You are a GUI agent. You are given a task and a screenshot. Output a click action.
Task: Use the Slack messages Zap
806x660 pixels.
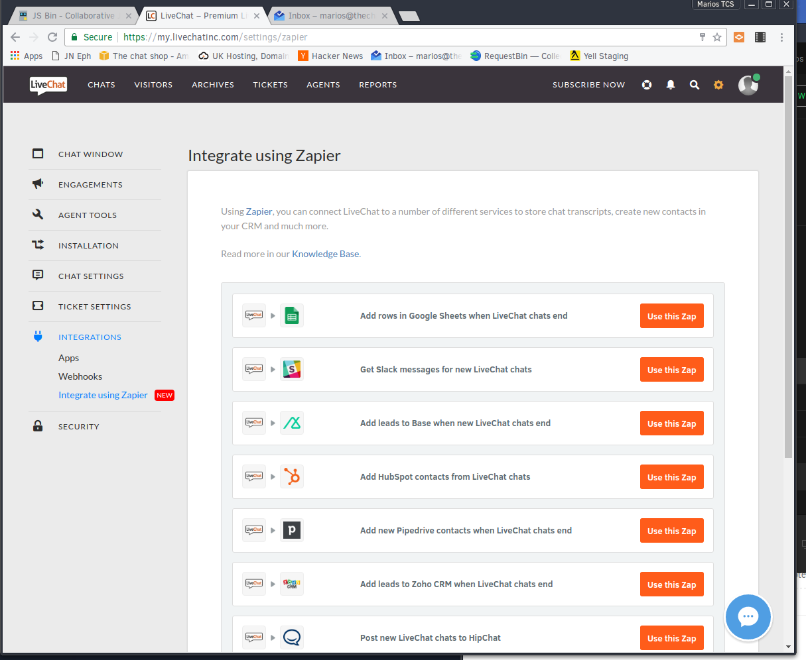[x=672, y=370]
